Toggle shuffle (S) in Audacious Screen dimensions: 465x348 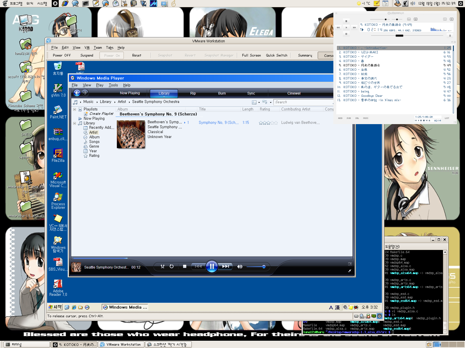pos(445,19)
